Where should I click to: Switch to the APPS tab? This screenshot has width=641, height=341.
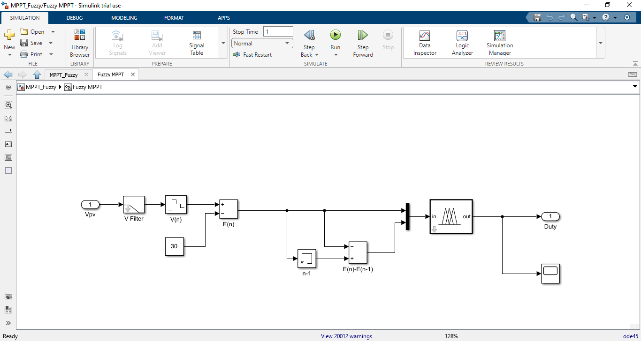coord(224,18)
